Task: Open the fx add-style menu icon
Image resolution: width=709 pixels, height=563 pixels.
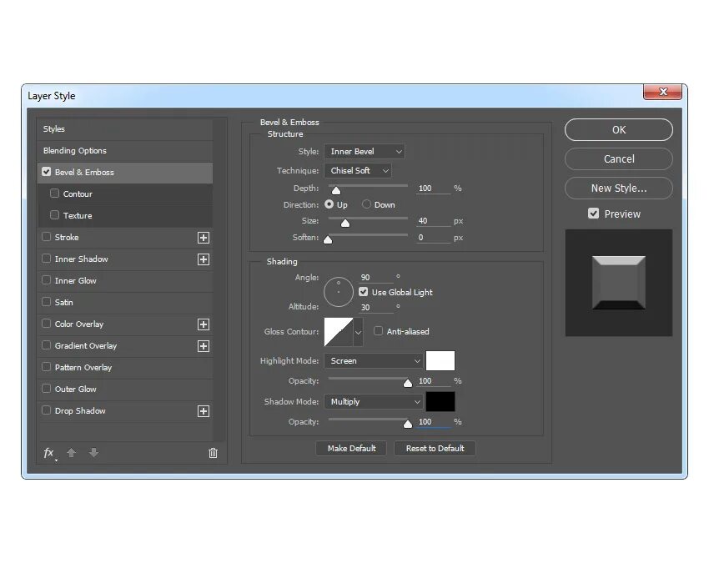Action: 50,453
